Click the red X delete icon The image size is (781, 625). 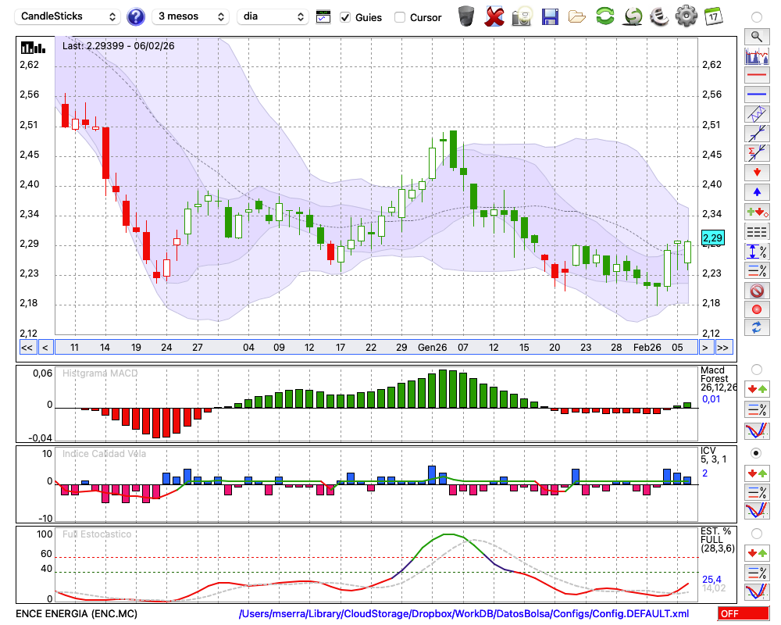(x=494, y=16)
